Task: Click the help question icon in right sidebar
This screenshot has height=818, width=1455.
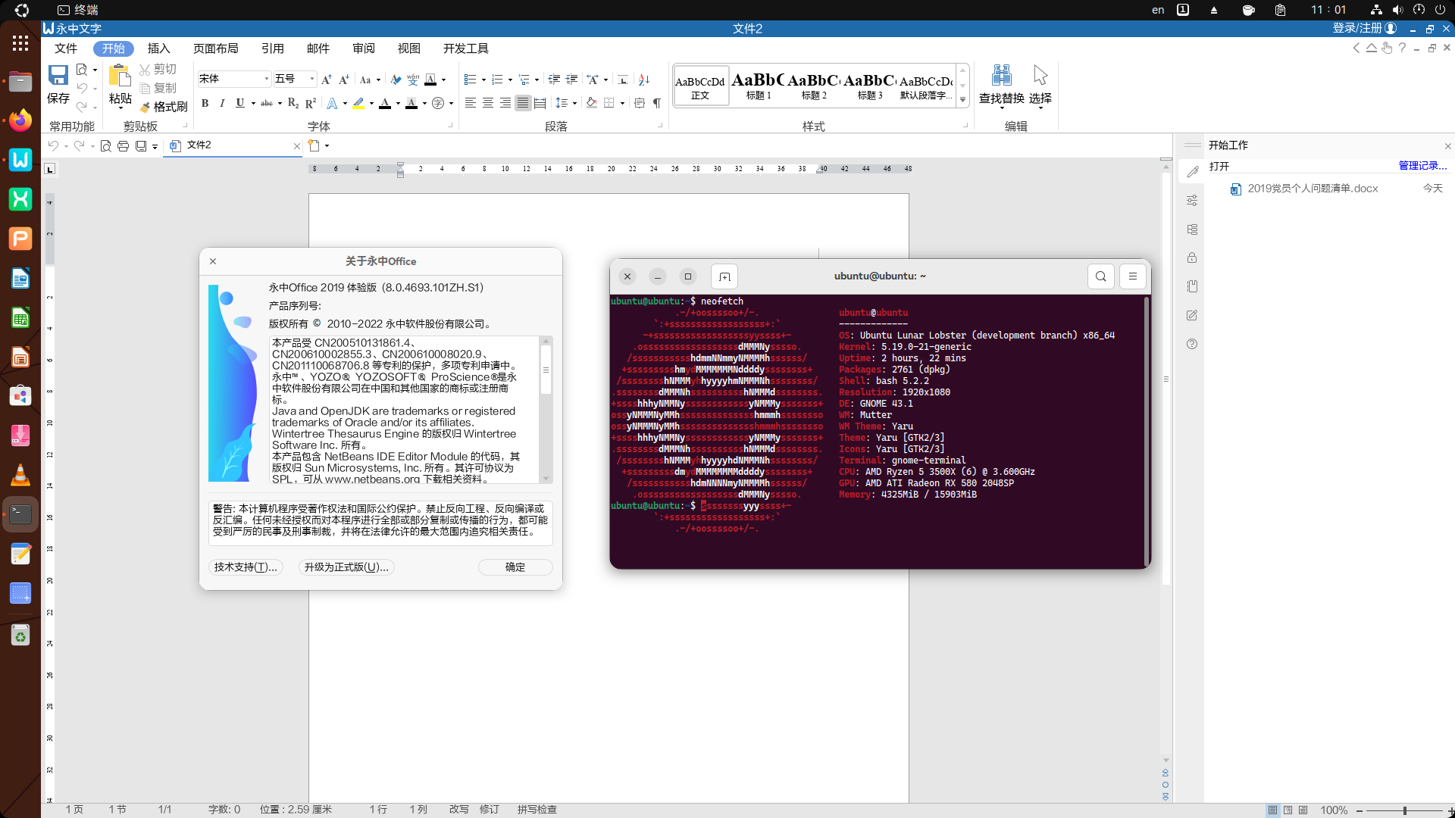Action: tap(1192, 344)
